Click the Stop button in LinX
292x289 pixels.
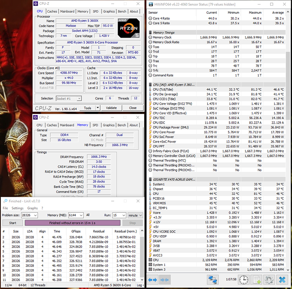[x=132, y=223]
